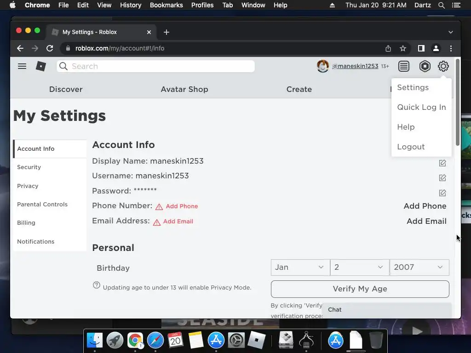Viewport: 471px width, 353px height.
Task: Edit Username with pencil icon
Action: pos(442,178)
